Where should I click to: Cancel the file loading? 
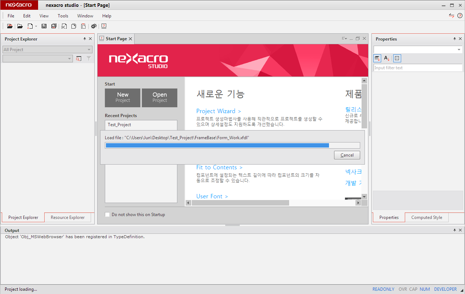347,155
